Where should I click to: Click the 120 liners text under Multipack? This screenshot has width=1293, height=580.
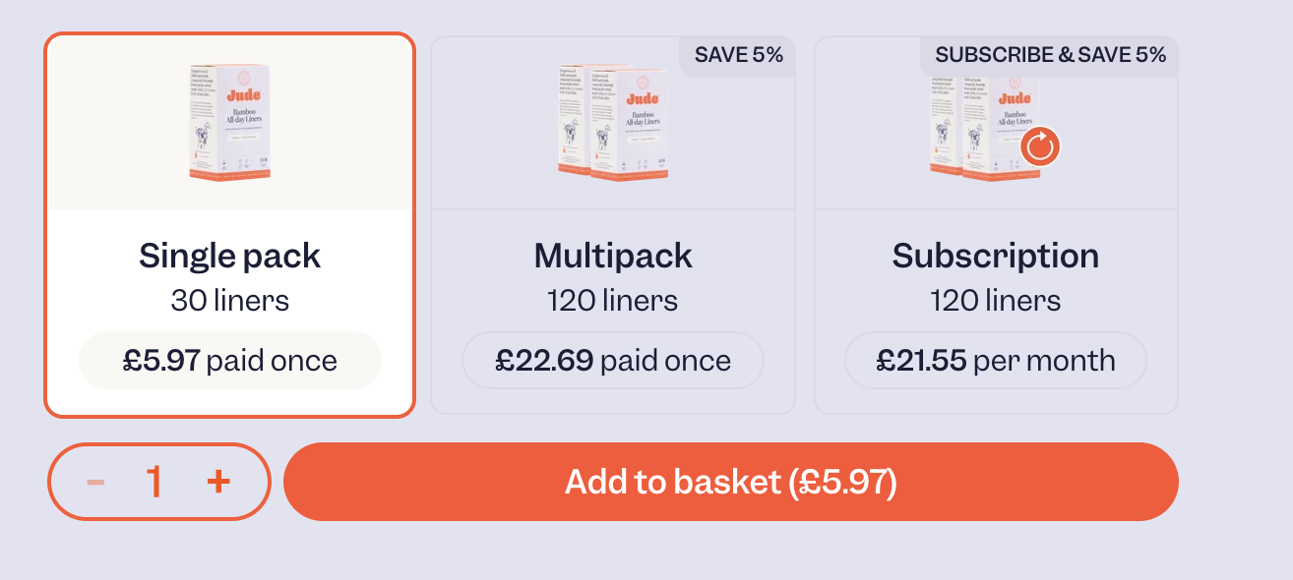612,300
